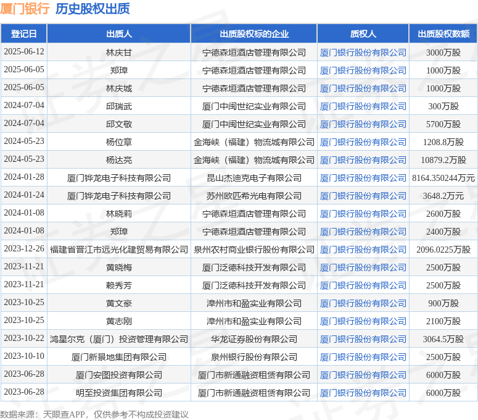This screenshot has width=478, height=420.
Task: Select the amount 2100万股
Action: [443, 321]
